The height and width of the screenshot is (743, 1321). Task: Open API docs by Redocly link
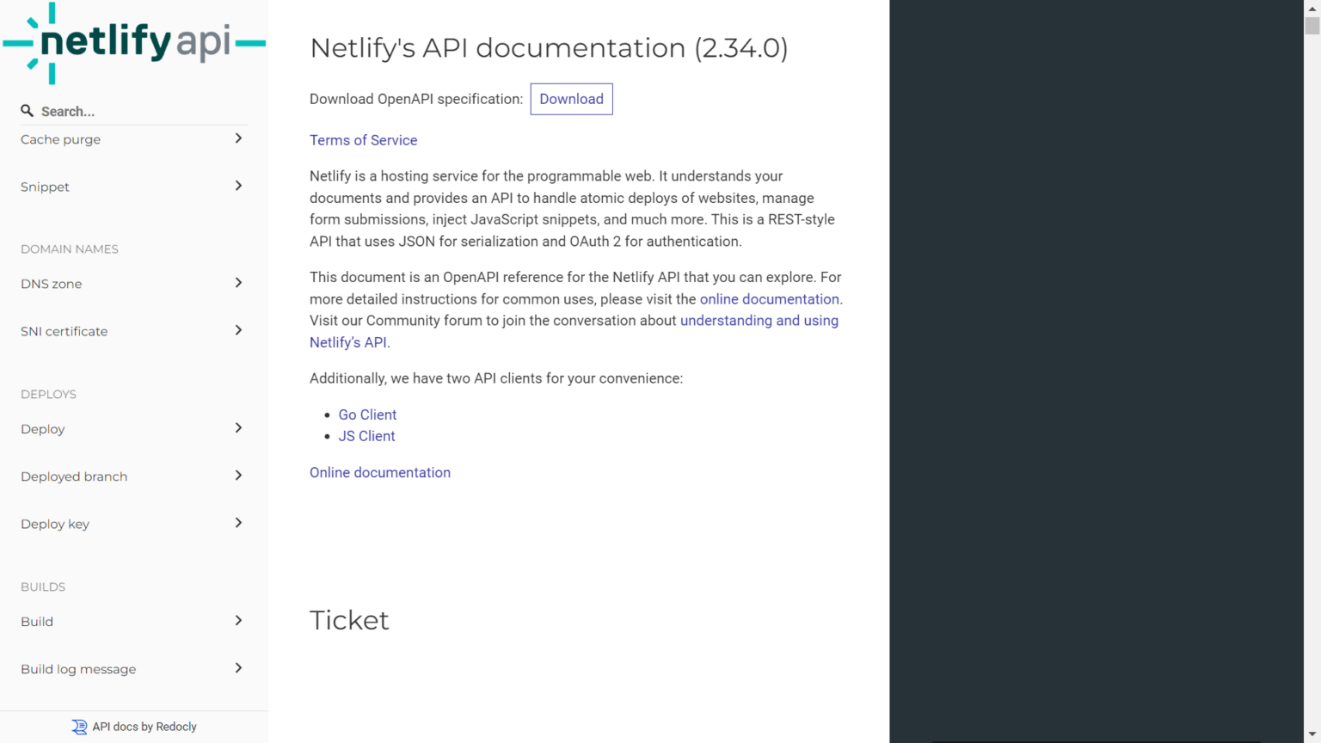[144, 727]
